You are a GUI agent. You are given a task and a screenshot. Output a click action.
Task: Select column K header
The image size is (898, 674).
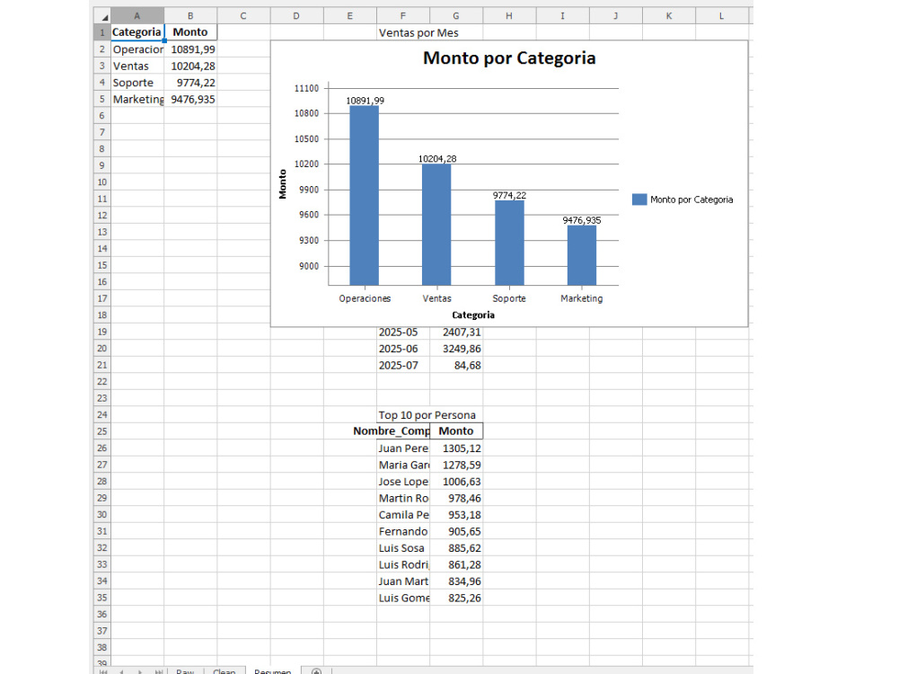(669, 16)
